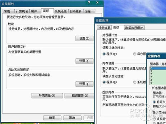166x124 pixels.
Task: Select drive G: in the Virtual Memory list
Action: 158,80
